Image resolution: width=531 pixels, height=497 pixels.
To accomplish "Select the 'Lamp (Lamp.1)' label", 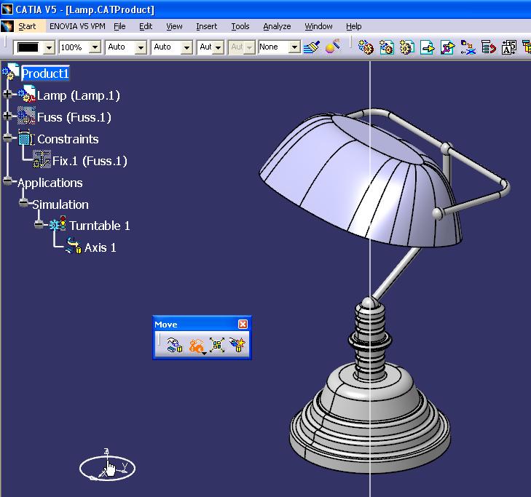I will 78,95.
